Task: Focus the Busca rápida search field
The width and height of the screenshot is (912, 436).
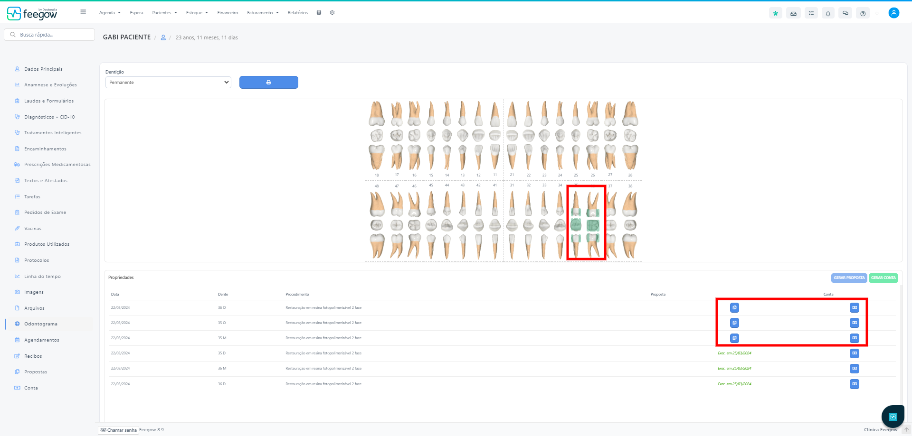Action: point(49,35)
